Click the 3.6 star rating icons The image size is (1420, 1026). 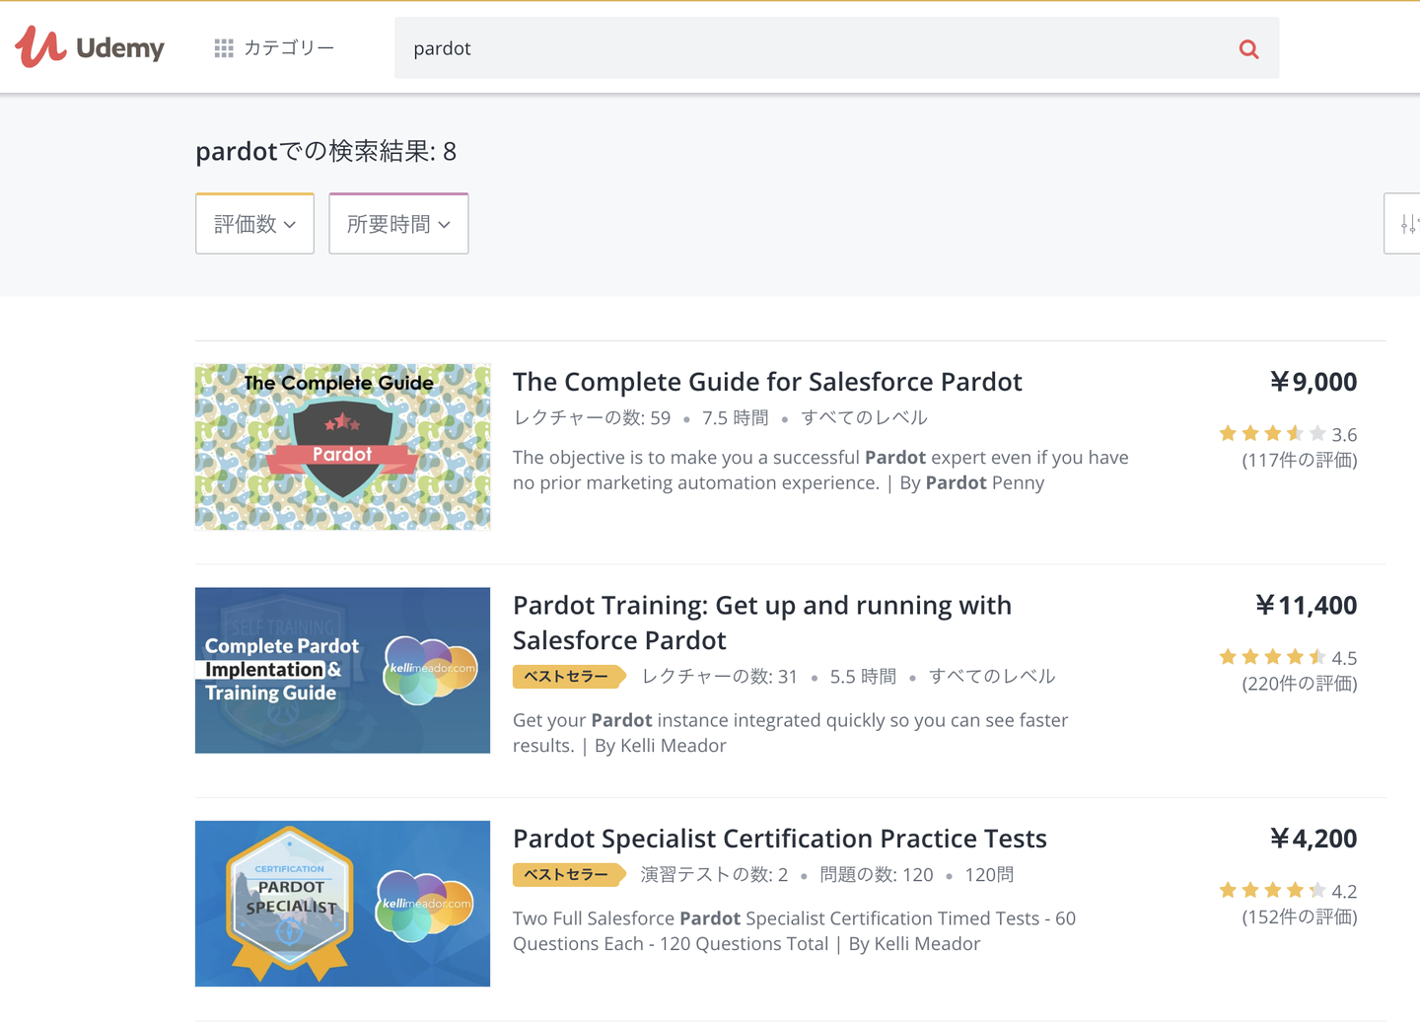pos(1272,434)
